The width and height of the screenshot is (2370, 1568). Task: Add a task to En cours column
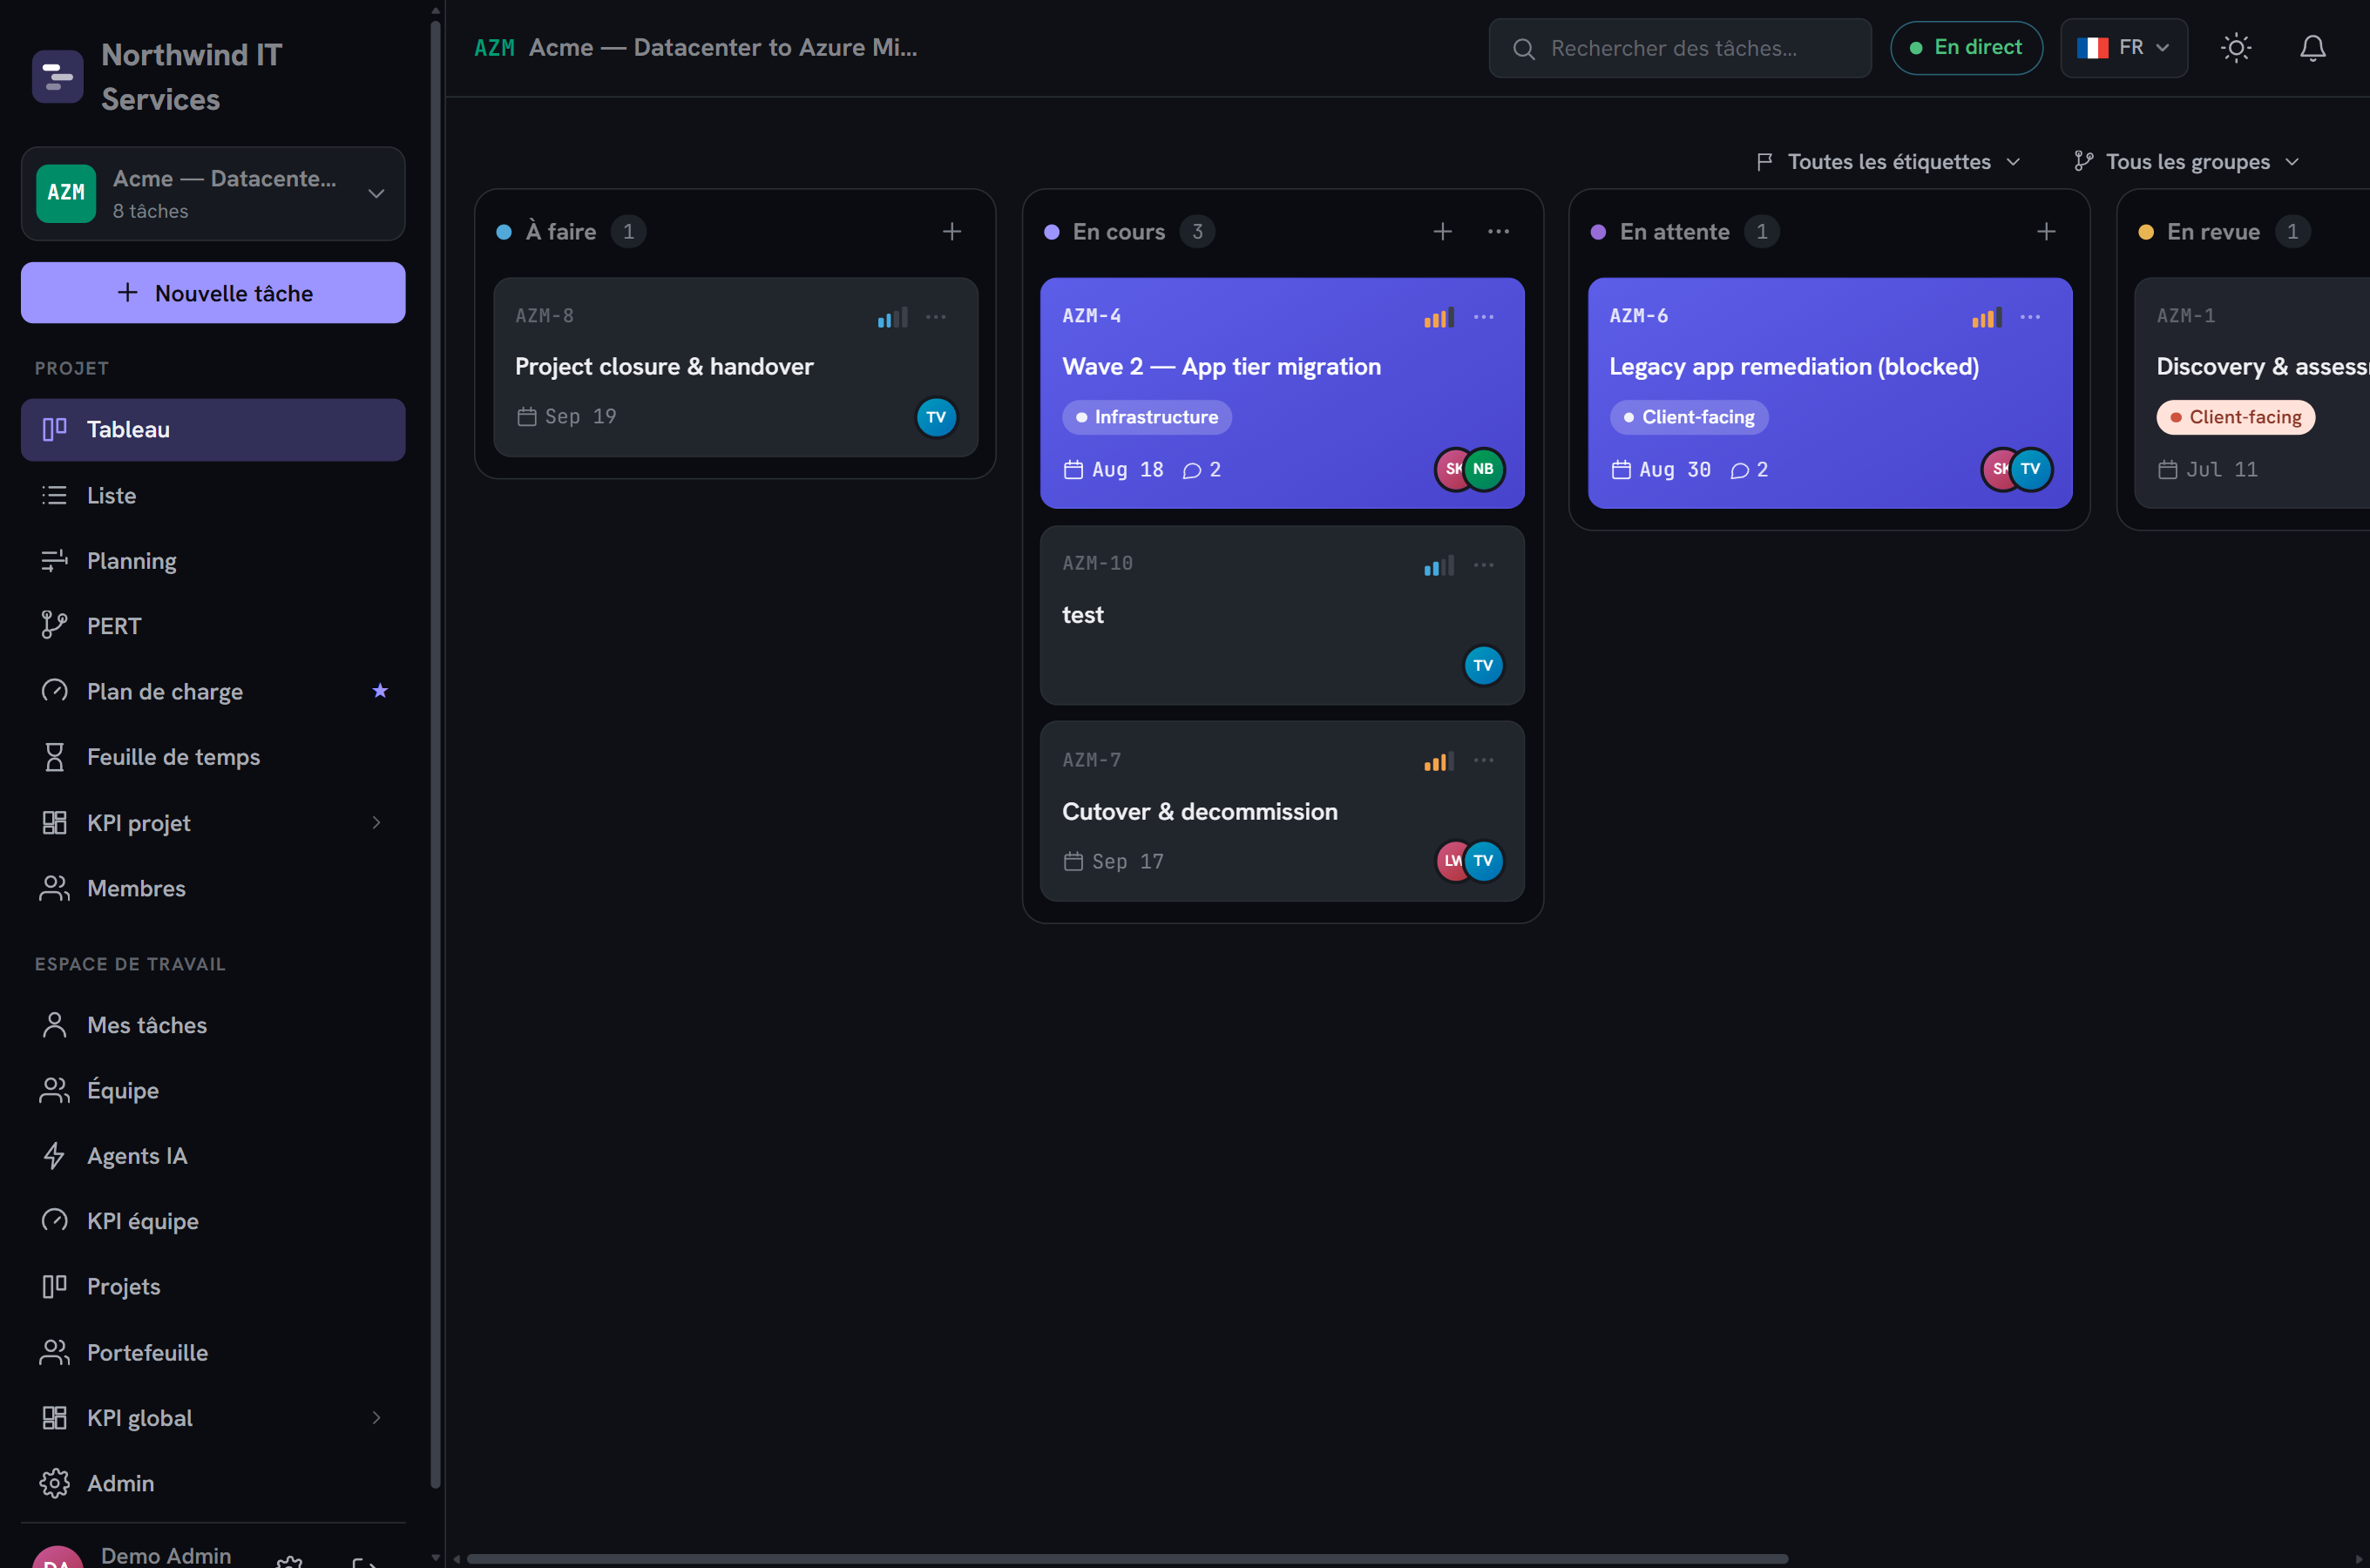1442,232
